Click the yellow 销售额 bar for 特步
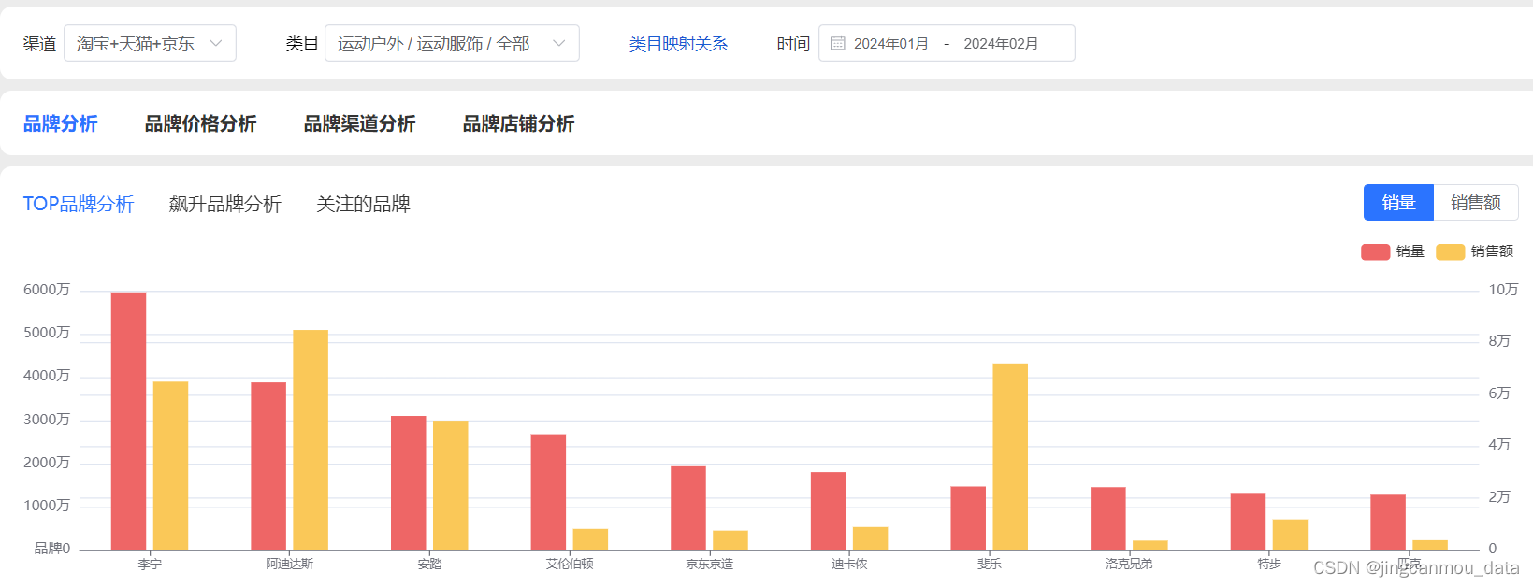The height and width of the screenshot is (586, 1533). click(x=1290, y=535)
